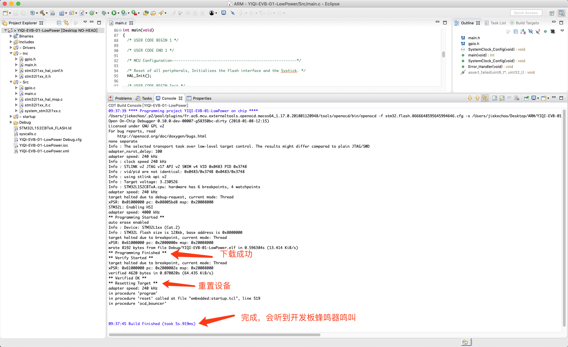
Task: Switch to the Build Targets tab
Action: (524, 23)
